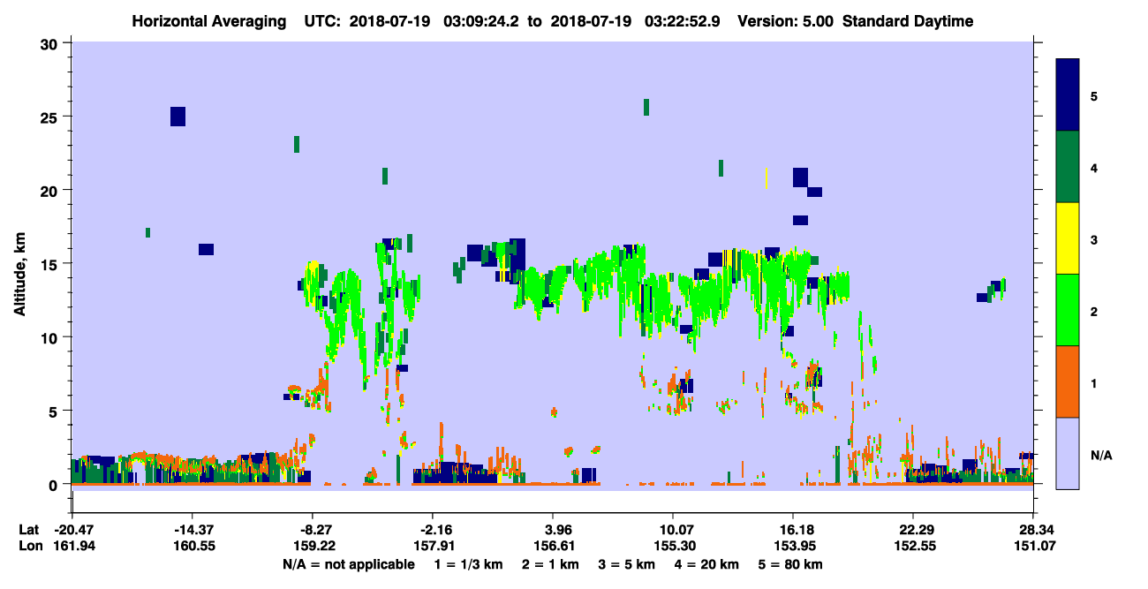Click the 'Lat' row label
The height and width of the screenshot is (589, 1148).
click(27, 530)
